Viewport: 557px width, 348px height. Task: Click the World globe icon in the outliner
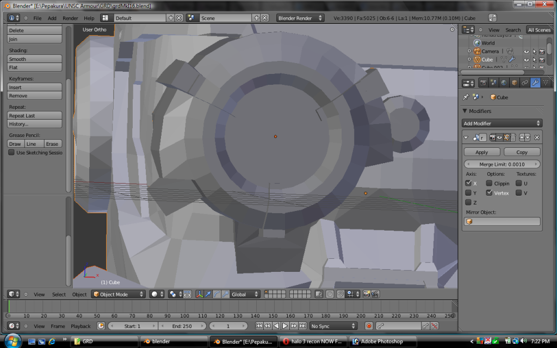point(477,42)
